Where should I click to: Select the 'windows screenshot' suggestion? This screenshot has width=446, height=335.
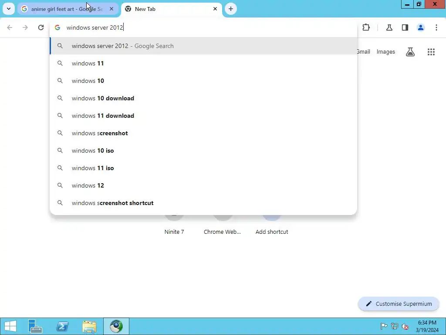click(203, 133)
